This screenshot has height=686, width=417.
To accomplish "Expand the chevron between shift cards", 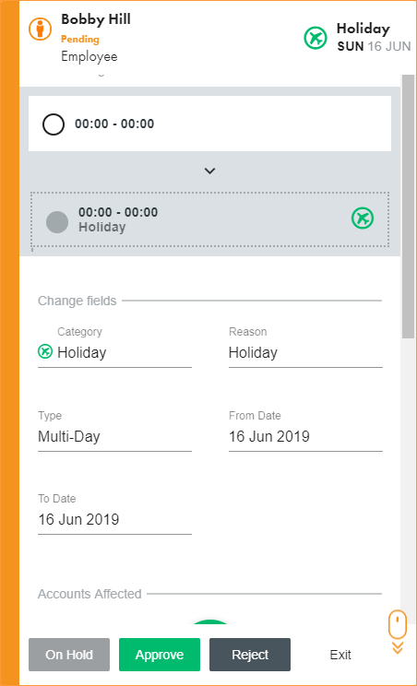I will pos(210,171).
